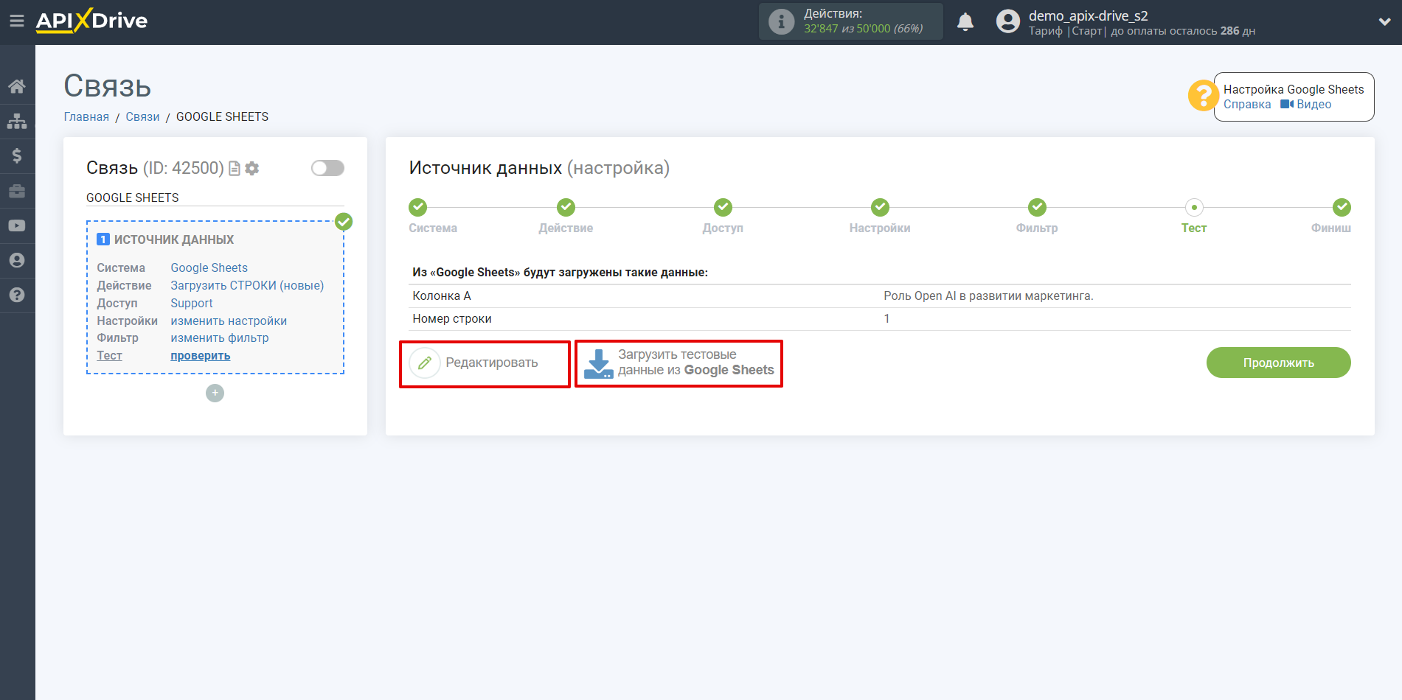Open connection settings gear icon
The width and height of the screenshot is (1402, 700).
[252, 169]
